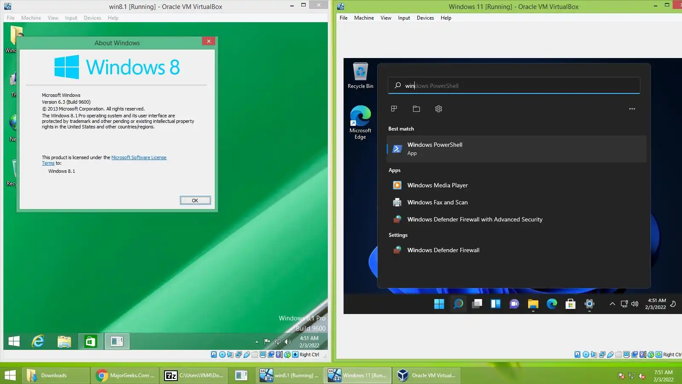Open host clock showing 7:51 AM
The width and height of the screenshot is (682, 384).
pyautogui.click(x=663, y=376)
